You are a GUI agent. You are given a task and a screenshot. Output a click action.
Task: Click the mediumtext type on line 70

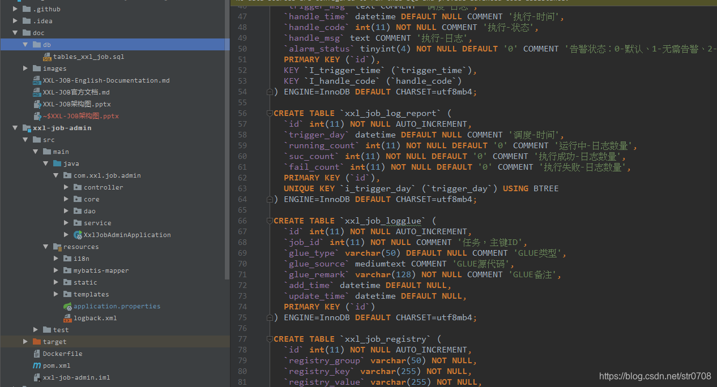[x=381, y=264]
